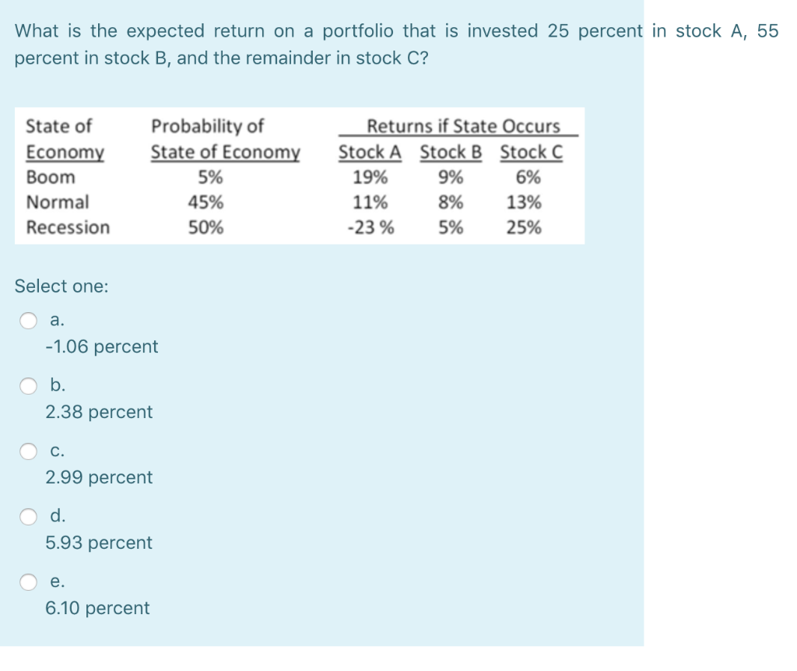797x671 pixels.
Task: Click the Stock B column header
Action: 450,153
